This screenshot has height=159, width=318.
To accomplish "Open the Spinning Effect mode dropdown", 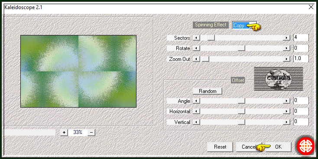I will tap(245, 25).
